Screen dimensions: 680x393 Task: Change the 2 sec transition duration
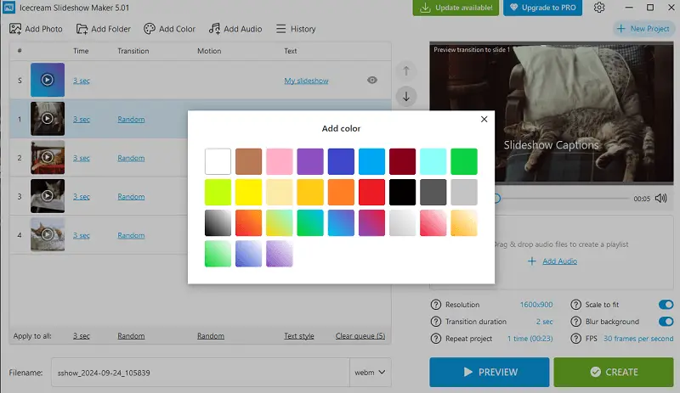544,322
